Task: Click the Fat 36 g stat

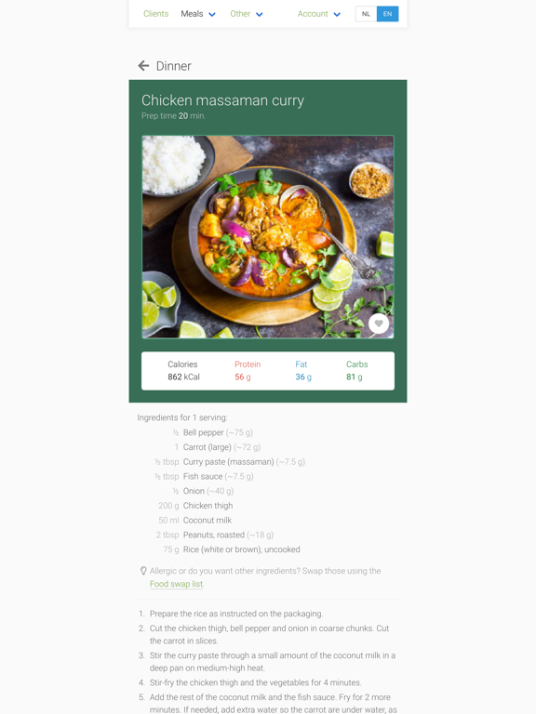Action: pos(303,371)
